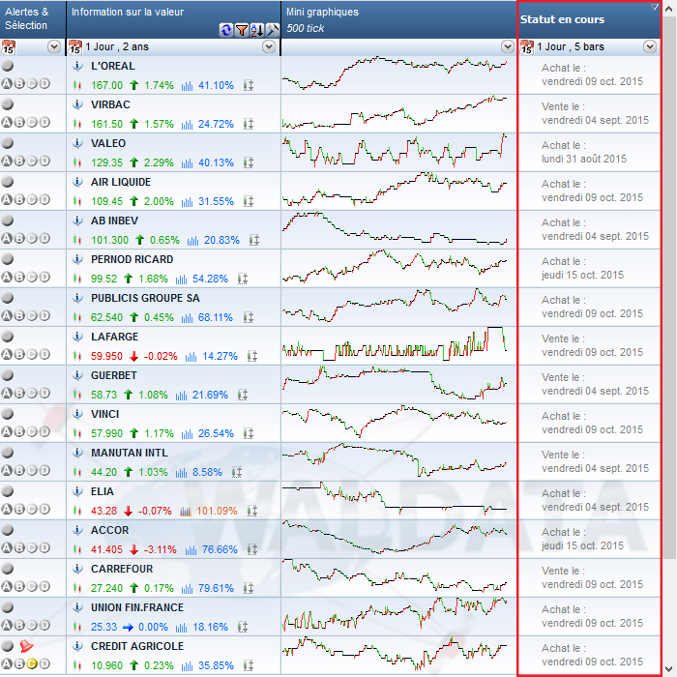This screenshot has height=677, width=677.
Task: Sort the list with A-Z icon
Action: click(257, 30)
